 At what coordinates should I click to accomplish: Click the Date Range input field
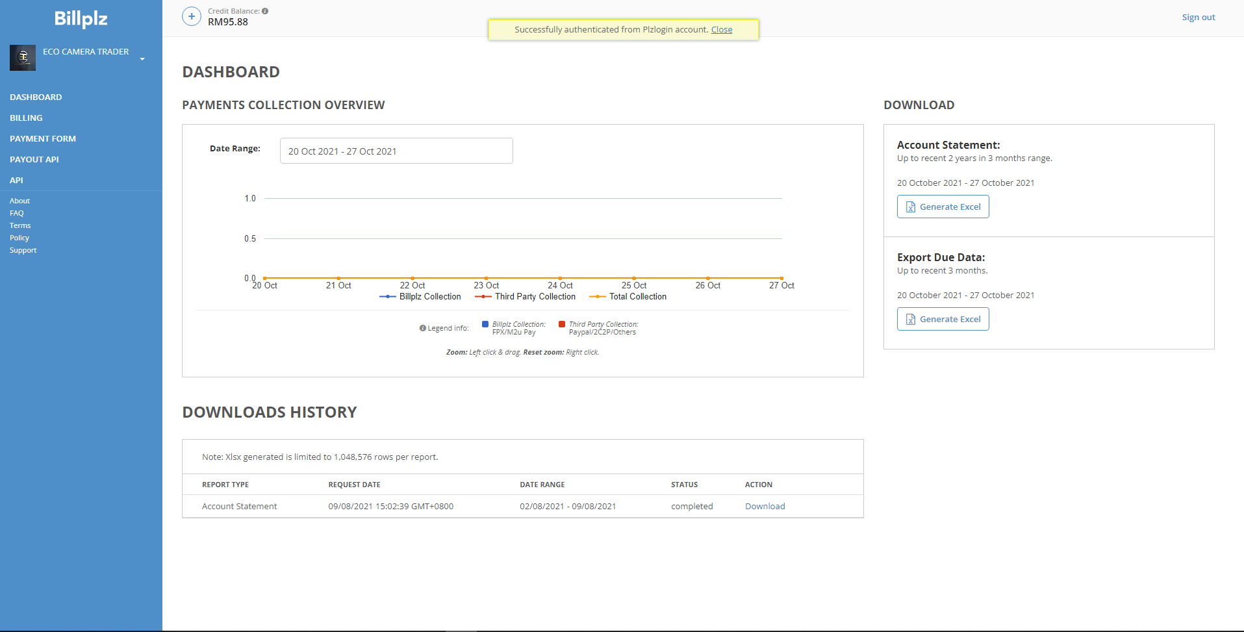[396, 151]
